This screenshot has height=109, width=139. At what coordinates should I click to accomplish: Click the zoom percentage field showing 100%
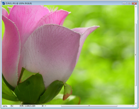coord(5,106)
